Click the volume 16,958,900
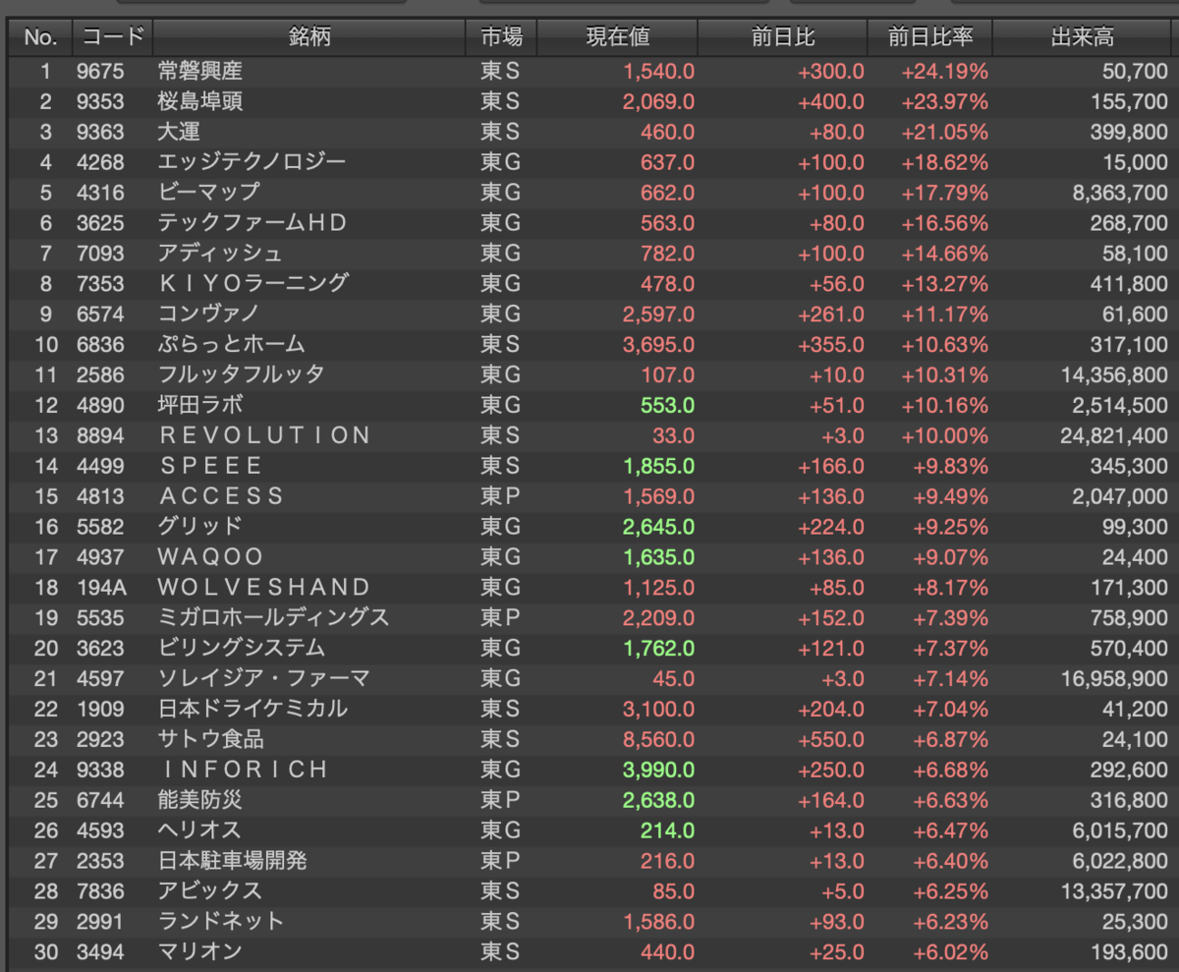 point(1114,678)
